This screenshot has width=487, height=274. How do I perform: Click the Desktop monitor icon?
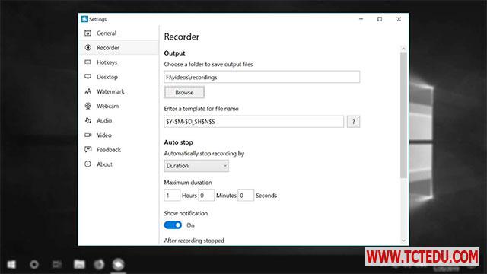click(88, 76)
